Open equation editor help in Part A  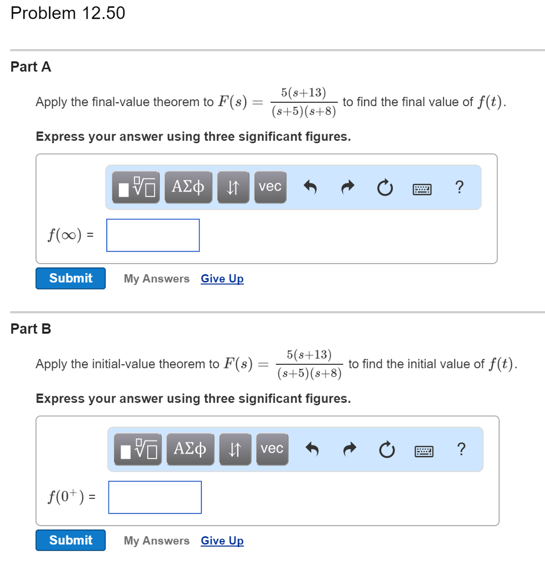coord(459,188)
